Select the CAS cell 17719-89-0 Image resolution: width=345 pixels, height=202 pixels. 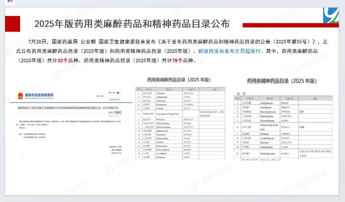pos(191,104)
